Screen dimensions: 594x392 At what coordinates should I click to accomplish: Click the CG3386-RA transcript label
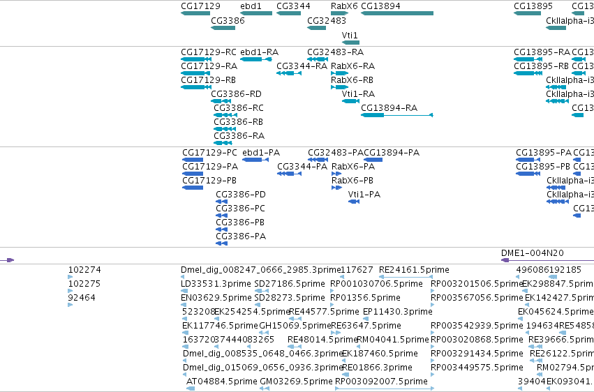(239, 135)
